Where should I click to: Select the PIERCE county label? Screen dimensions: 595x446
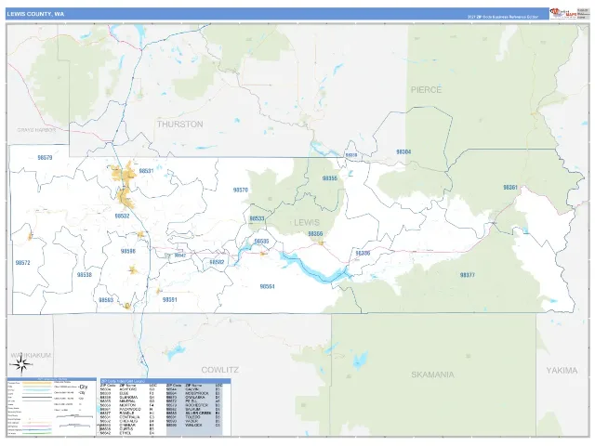pyautogui.click(x=426, y=90)
